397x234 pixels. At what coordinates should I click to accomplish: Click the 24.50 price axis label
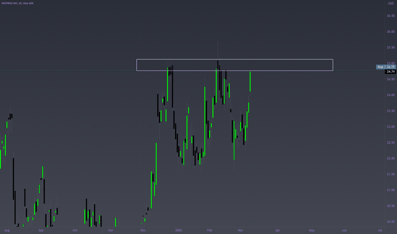tap(391, 79)
